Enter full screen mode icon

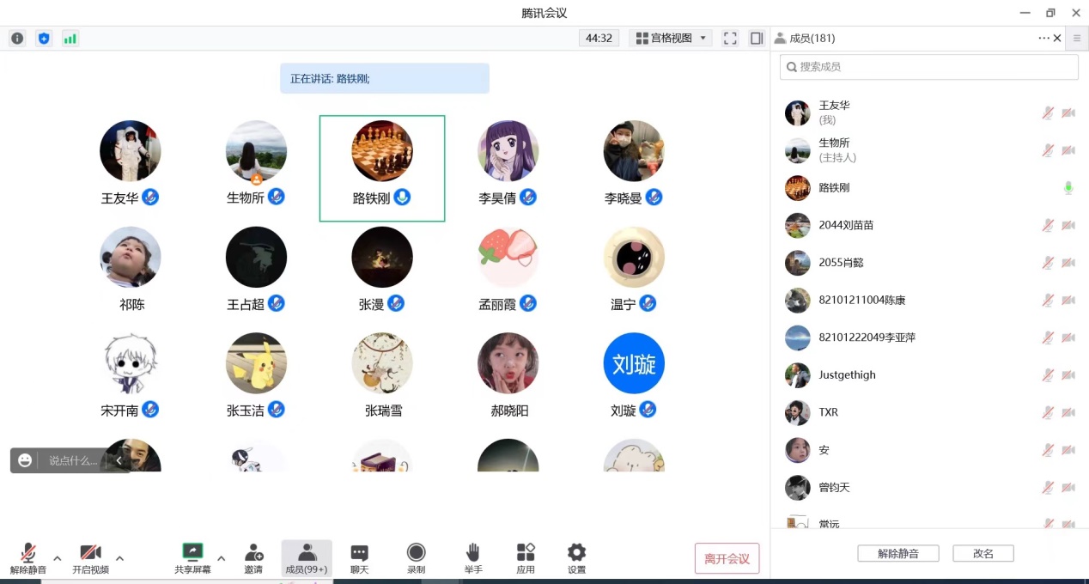pyautogui.click(x=730, y=39)
